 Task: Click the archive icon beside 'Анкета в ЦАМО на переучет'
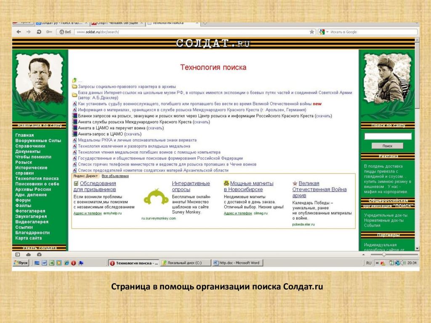74,128
